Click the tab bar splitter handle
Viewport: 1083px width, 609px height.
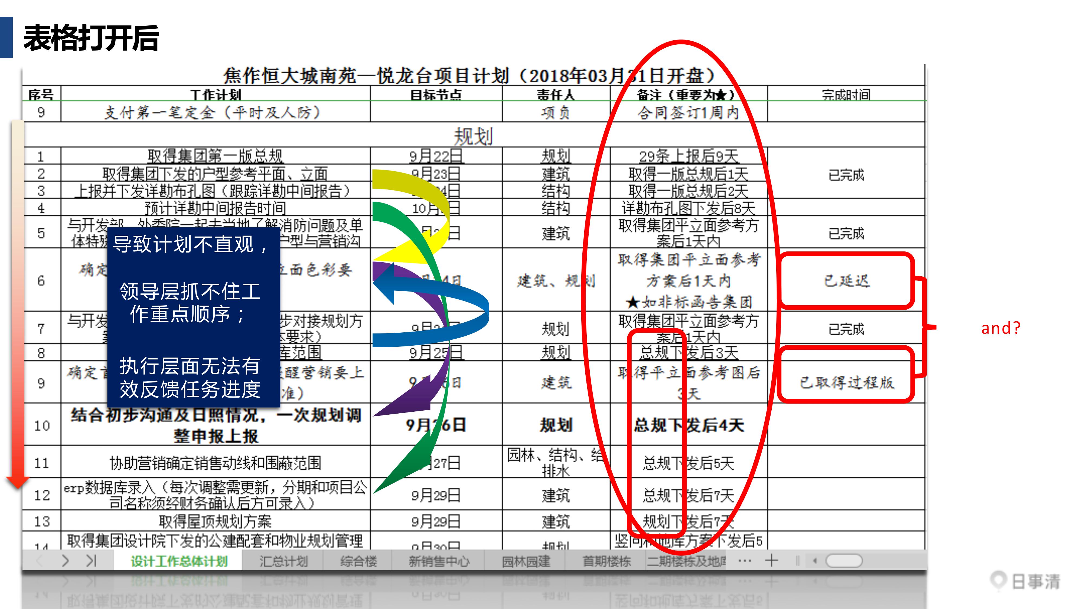(x=797, y=561)
